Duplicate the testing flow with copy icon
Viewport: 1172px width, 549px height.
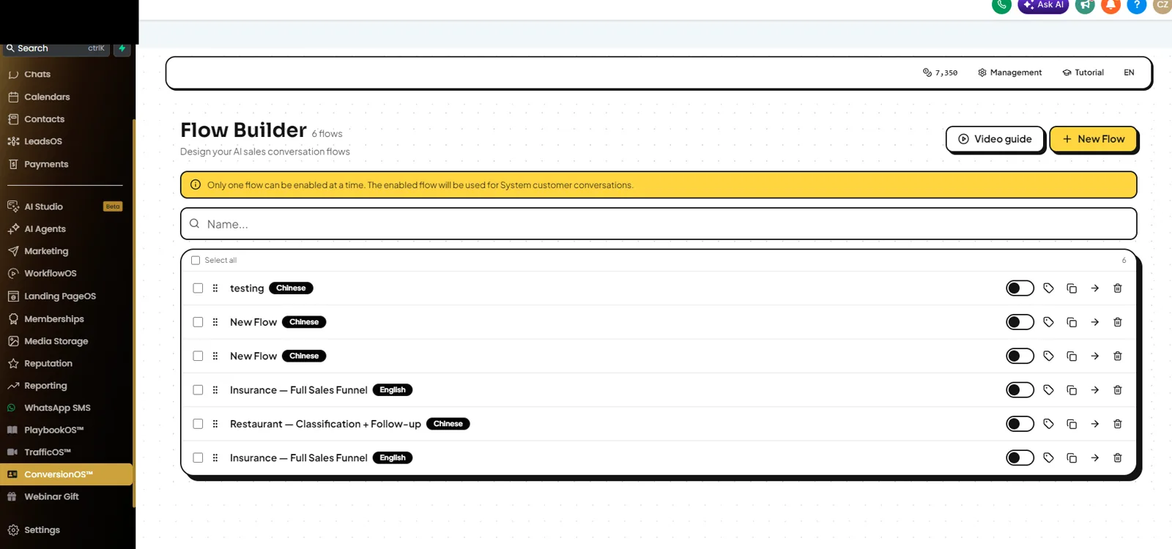[1072, 288]
